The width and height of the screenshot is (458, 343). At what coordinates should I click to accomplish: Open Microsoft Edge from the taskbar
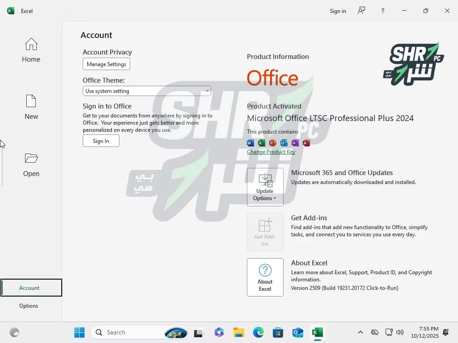[x=258, y=332]
